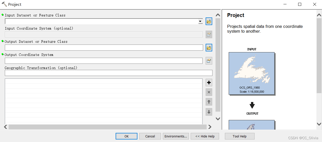Screen dimensions: 322x142
Task: Click the transformations list box
Action: [104, 101]
